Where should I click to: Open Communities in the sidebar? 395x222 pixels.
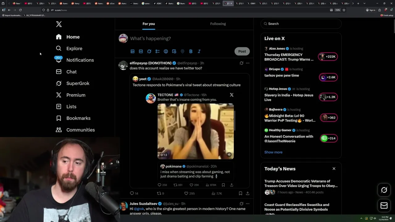[x=75, y=130]
